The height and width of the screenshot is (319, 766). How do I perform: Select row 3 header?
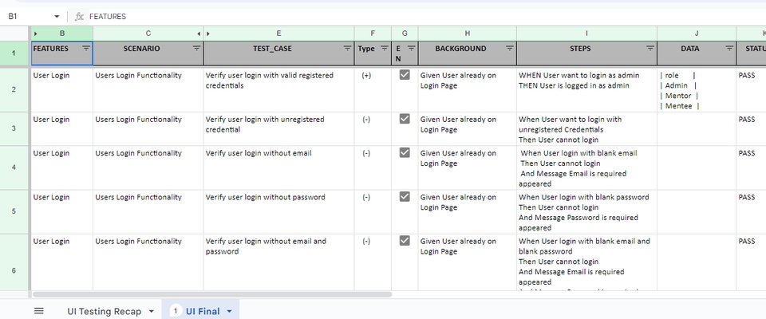[14, 128]
